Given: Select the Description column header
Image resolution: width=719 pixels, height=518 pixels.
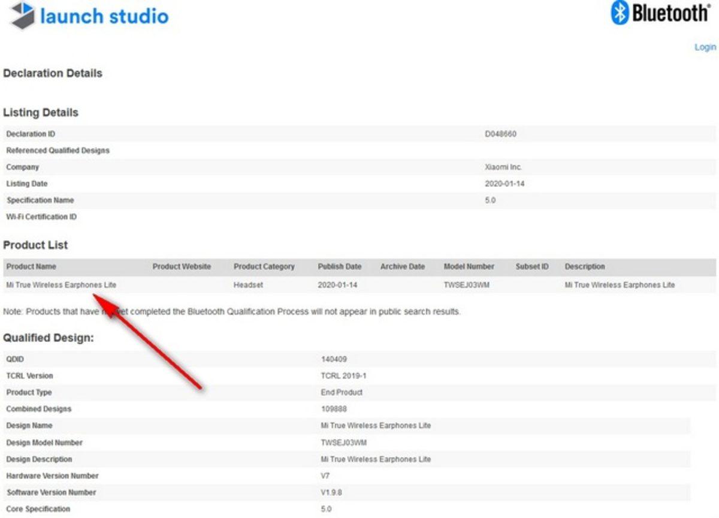Looking at the screenshot, I should [584, 266].
